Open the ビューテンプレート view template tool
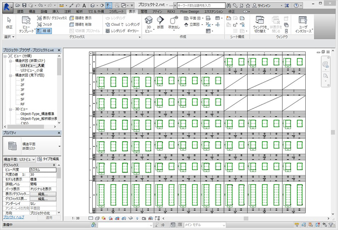Screen dimensions: 338x230 (x=26, y=24)
